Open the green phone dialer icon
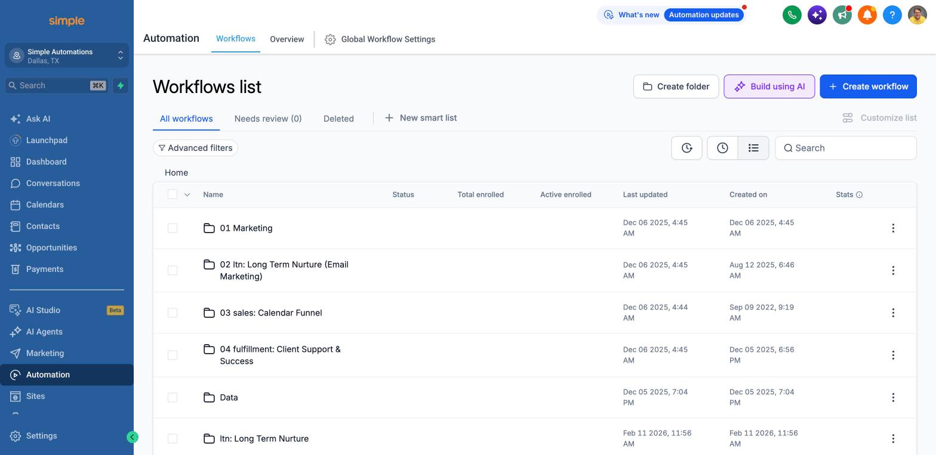The image size is (936, 455). click(x=792, y=15)
